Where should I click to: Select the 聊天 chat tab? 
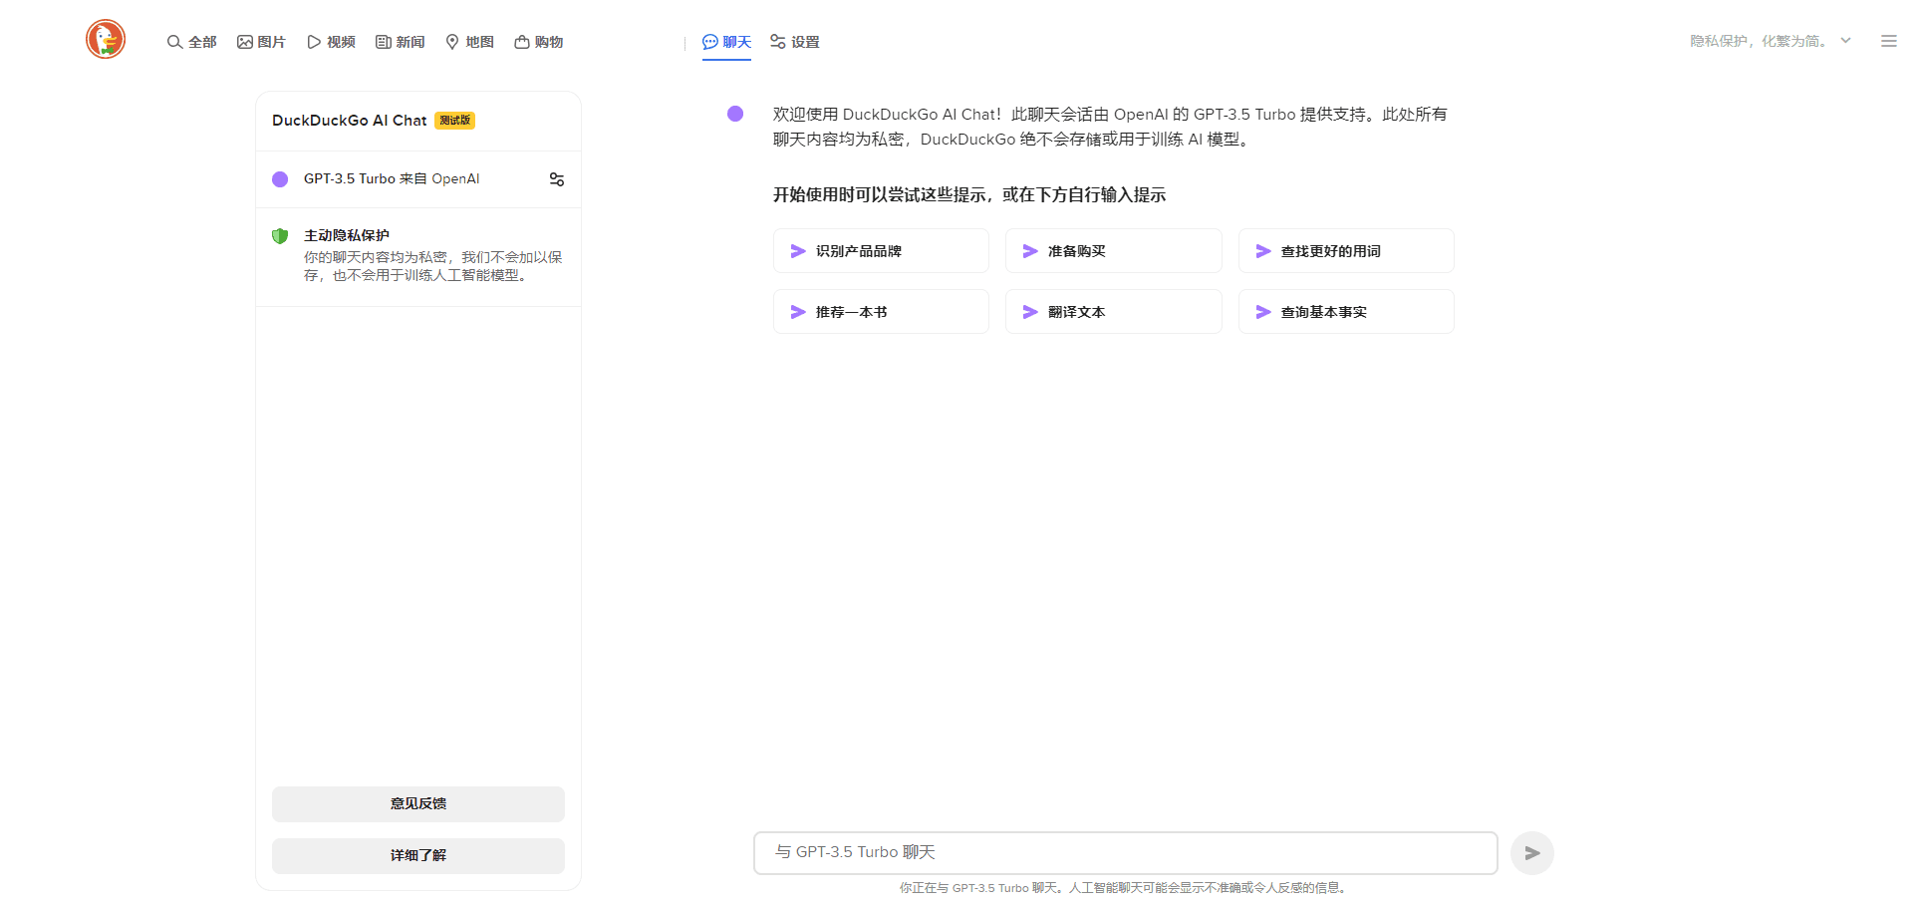pyautogui.click(x=726, y=42)
